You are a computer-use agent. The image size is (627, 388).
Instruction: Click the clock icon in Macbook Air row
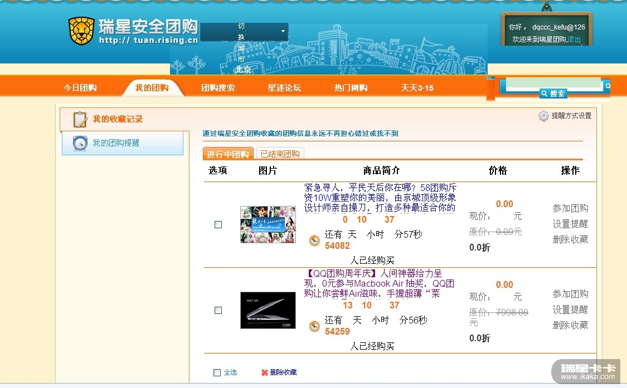[314, 326]
